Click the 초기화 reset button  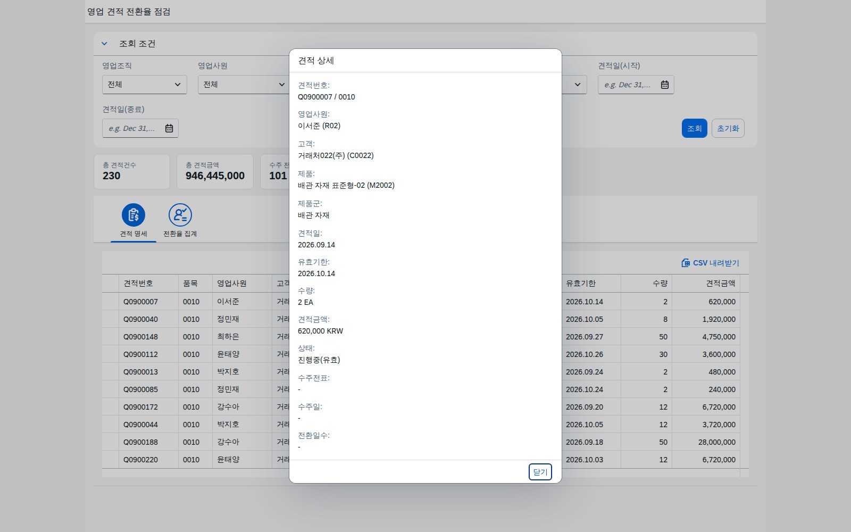click(728, 128)
